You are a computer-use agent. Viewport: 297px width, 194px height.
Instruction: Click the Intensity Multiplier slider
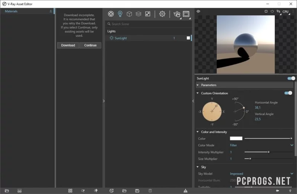tap(268, 152)
